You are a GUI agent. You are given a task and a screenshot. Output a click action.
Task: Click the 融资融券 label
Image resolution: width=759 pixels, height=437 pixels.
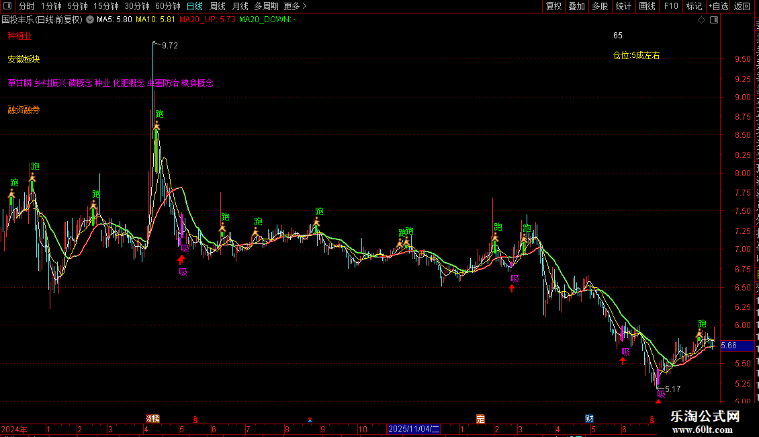[24, 110]
